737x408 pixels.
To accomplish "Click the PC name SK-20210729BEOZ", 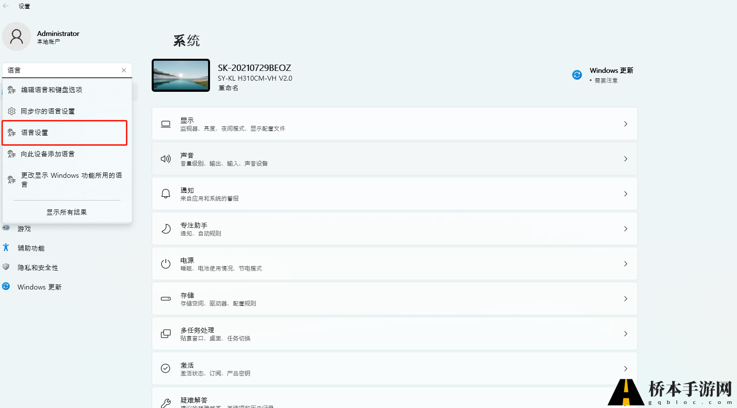I will pyautogui.click(x=254, y=68).
